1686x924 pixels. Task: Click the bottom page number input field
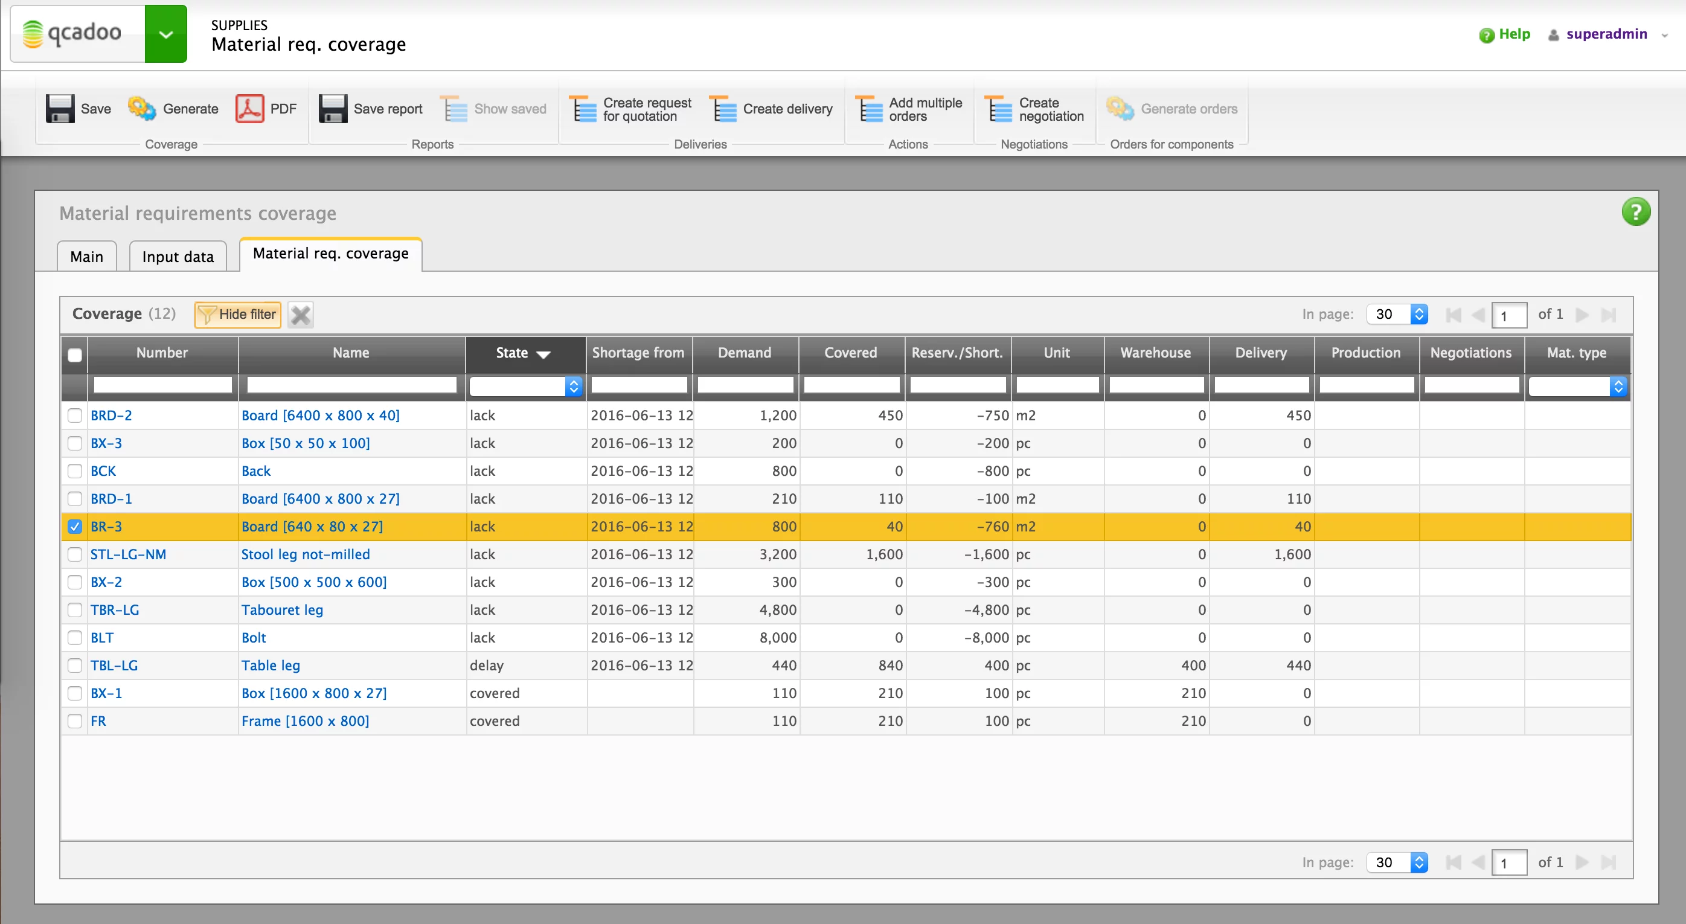point(1509,863)
